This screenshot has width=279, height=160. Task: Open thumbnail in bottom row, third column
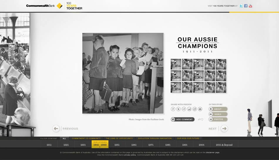199,87
